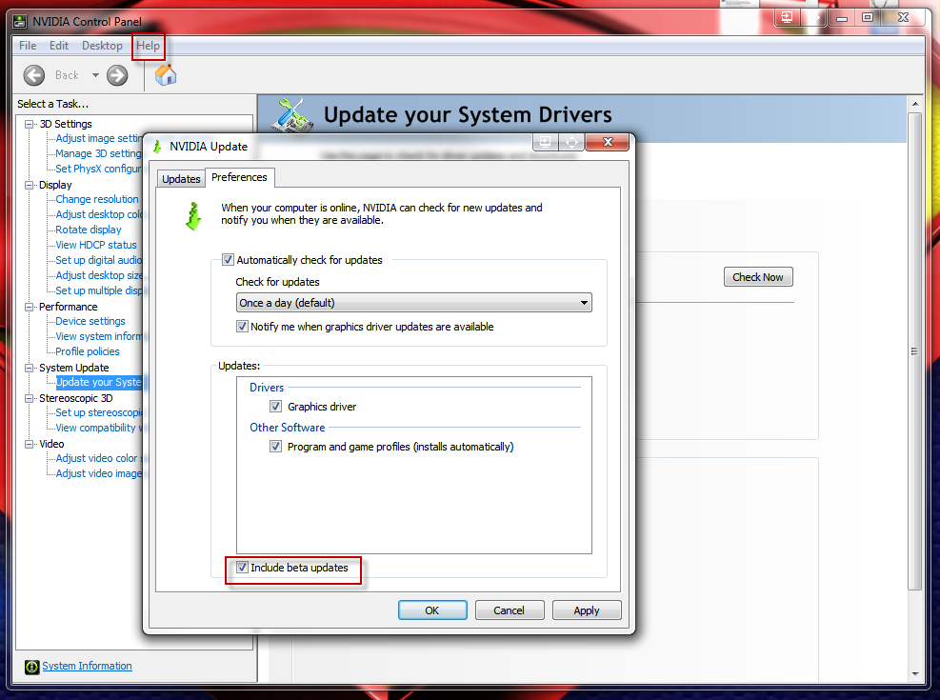Click the Apply button

click(x=587, y=610)
